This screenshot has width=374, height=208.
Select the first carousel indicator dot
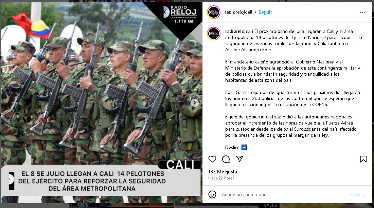100,197
